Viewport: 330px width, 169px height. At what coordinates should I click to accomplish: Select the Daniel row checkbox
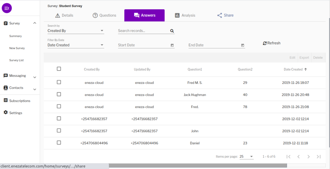[x=59, y=143]
